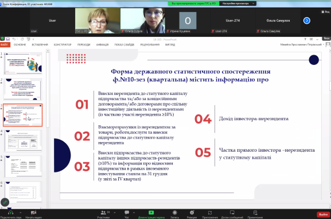
Task: Click the Redo icon in quick access toolbar
Action: click(x=22, y=39)
